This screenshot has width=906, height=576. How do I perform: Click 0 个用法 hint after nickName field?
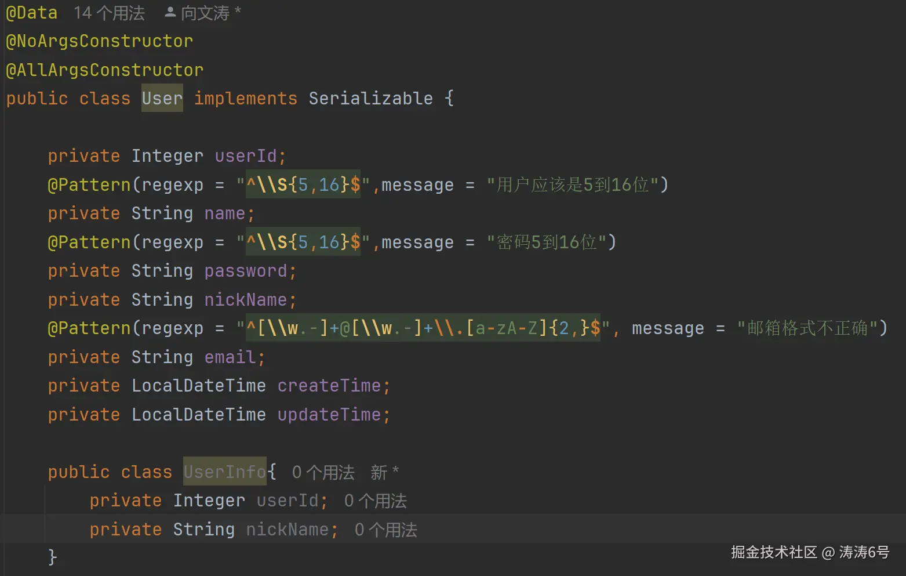pos(385,530)
